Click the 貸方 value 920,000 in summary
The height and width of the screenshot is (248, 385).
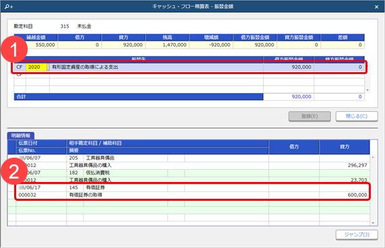133,45
